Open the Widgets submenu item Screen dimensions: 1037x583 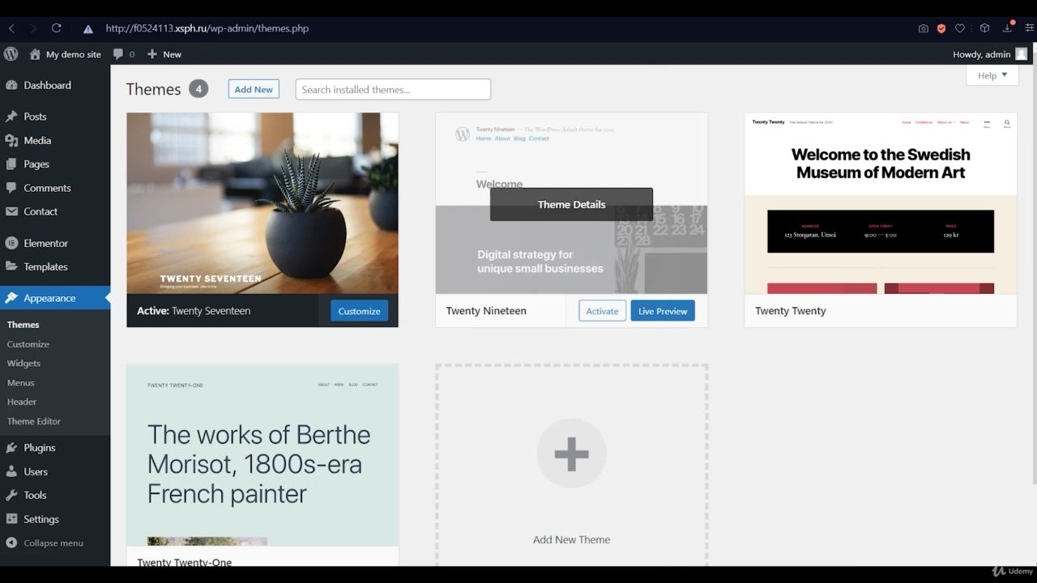pos(23,364)
